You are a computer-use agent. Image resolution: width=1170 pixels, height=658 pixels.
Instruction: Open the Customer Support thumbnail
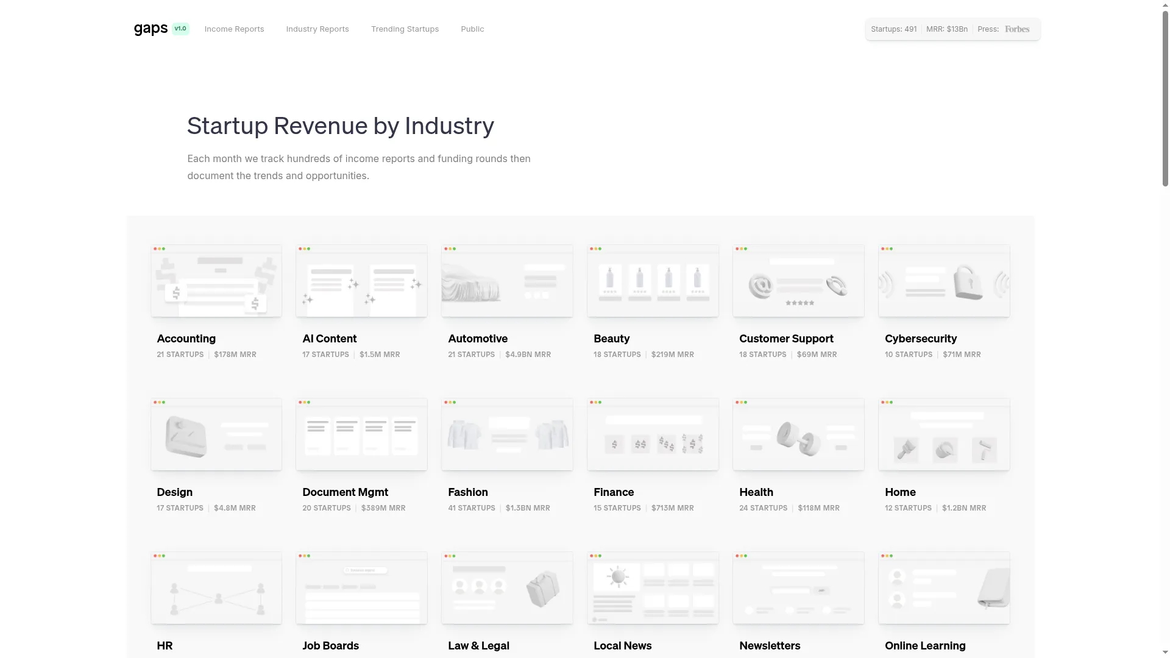coord(798,281)
